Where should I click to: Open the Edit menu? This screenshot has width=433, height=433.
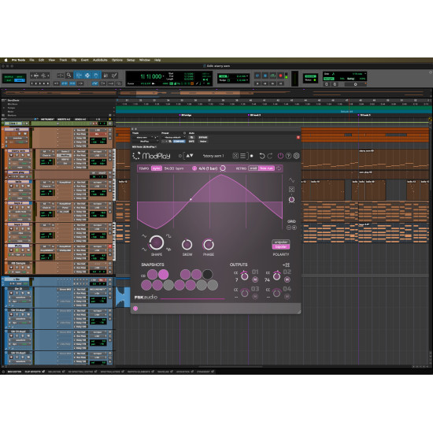pos(42,60)
